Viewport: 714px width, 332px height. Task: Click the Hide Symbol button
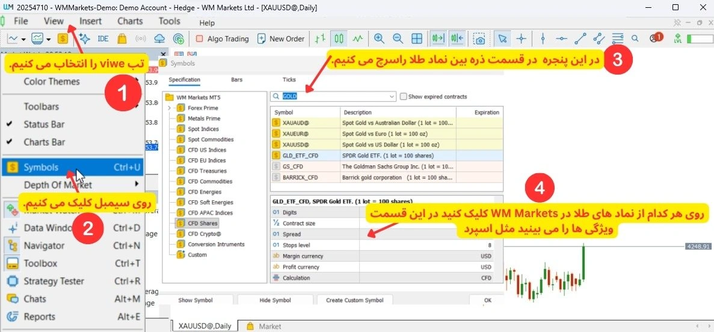[x=275, y=300]
